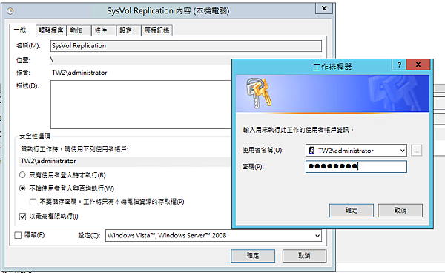Open the 設定 dropdown showing Windows Vista, Server 2008
445x273 pixels.
214,236
